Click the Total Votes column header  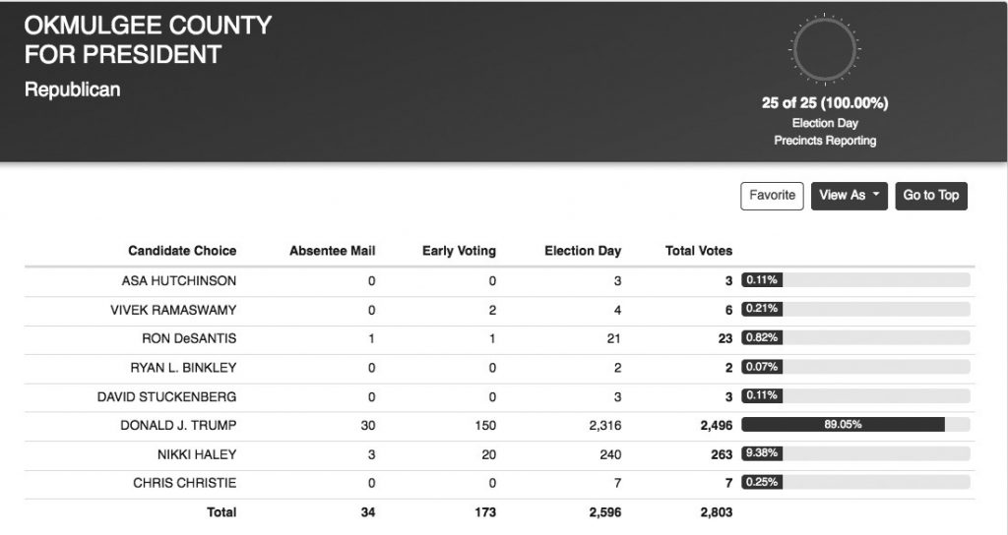coord(699,251)
